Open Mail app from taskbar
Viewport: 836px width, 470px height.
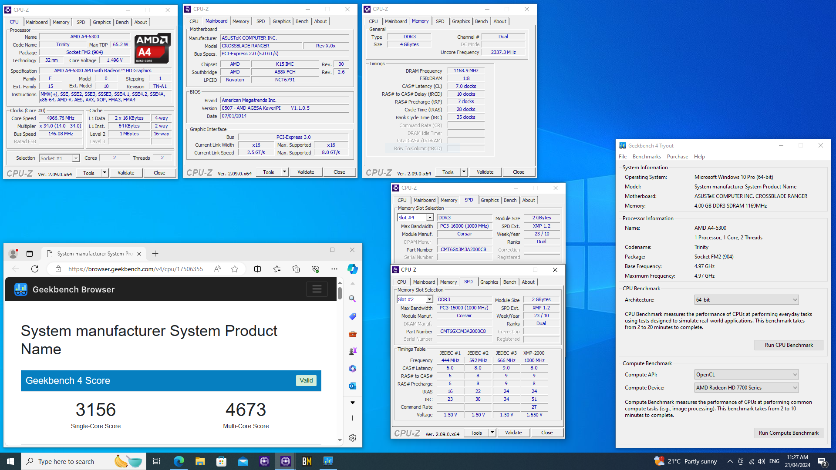[x=243, y=461]
